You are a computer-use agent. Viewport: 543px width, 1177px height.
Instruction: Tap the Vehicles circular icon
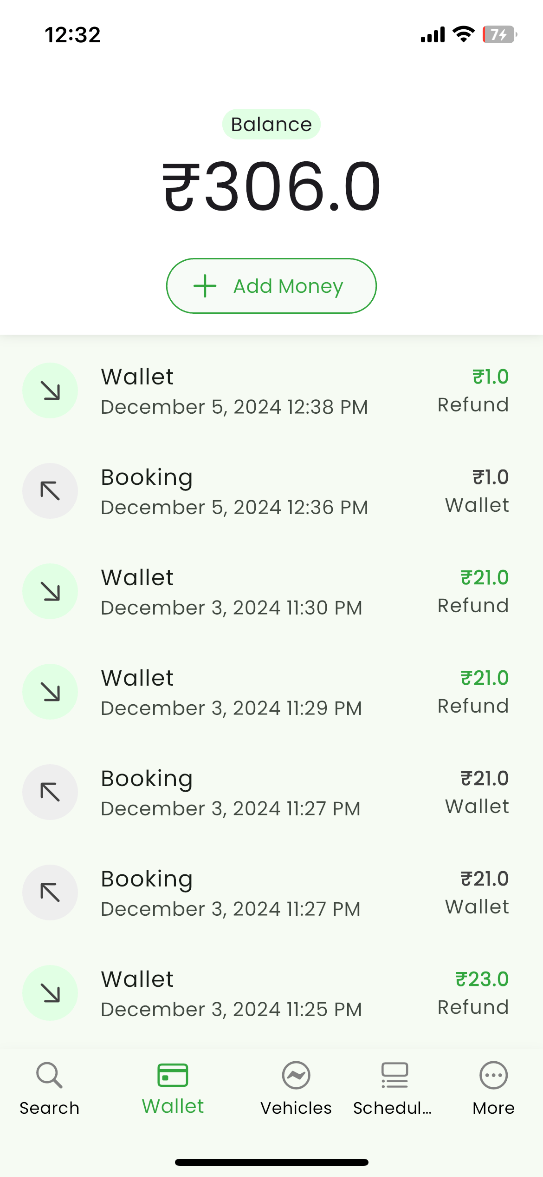point(296,1075)
